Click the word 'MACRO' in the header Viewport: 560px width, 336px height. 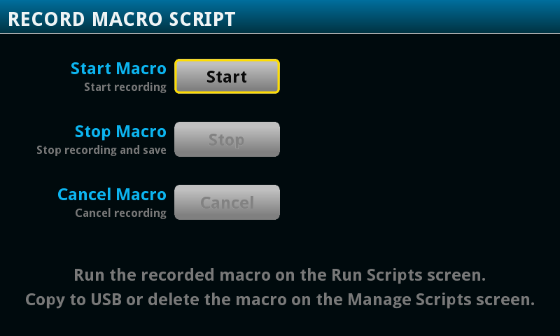126,19
